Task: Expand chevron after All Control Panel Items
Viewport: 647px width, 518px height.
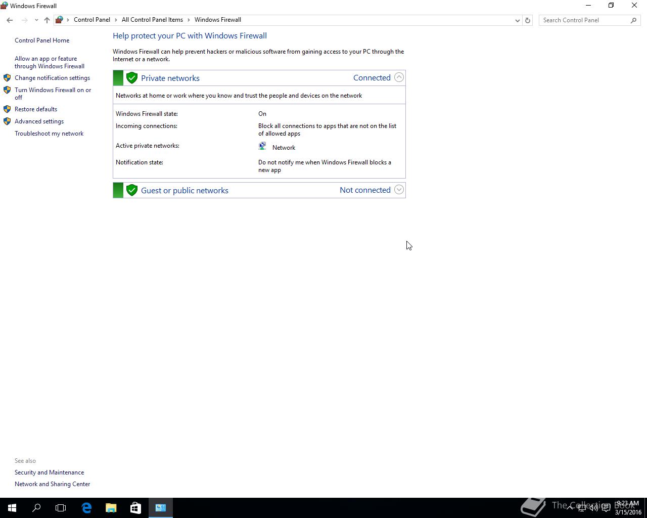Action: [189, 20]
